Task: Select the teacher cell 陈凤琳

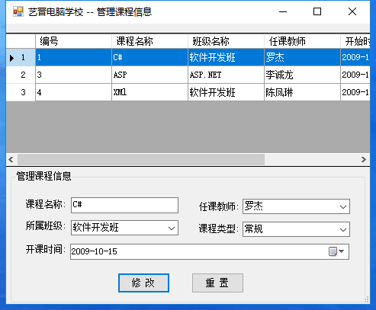Action: (x=302, y=92)
